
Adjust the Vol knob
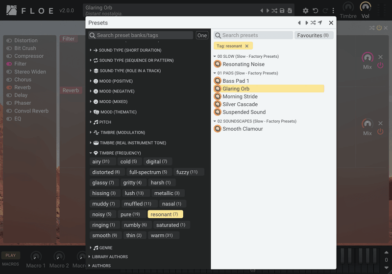pos(365,7)
